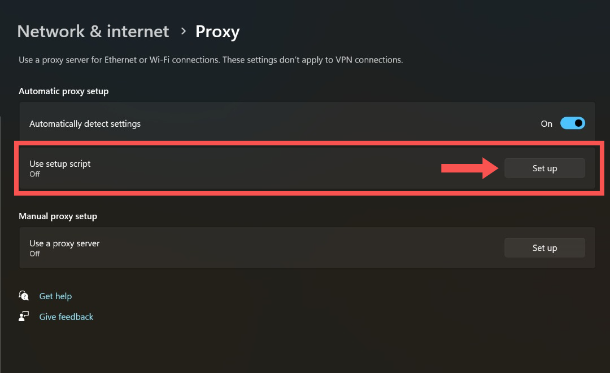610x373 pixels.
Task: Disable the Automatically detect settings toggle
Action: click(572, 123)
